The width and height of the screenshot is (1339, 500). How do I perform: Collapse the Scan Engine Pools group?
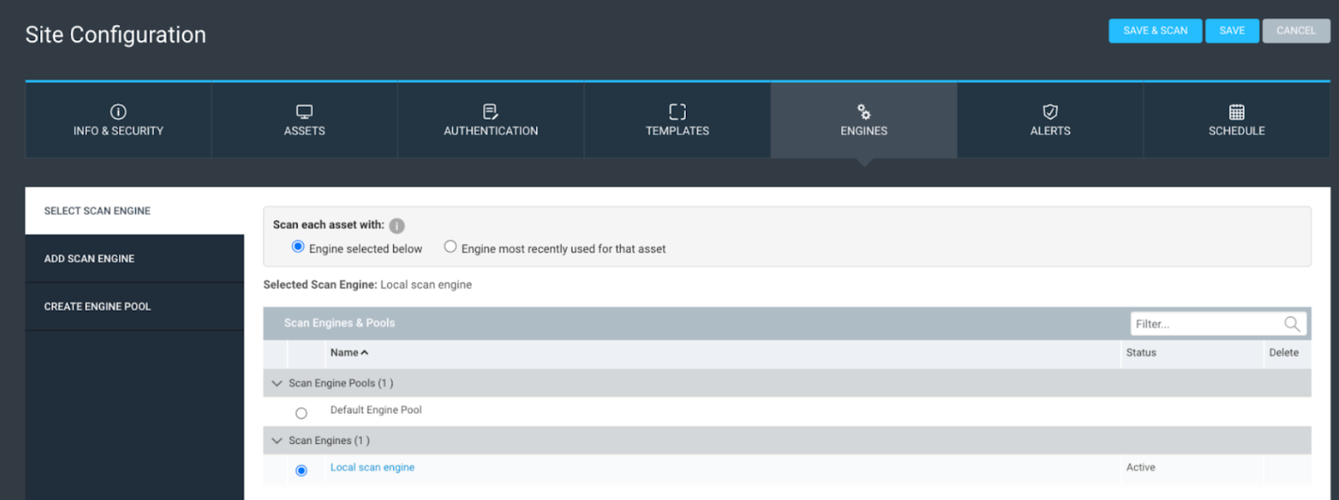pos(277,383)
